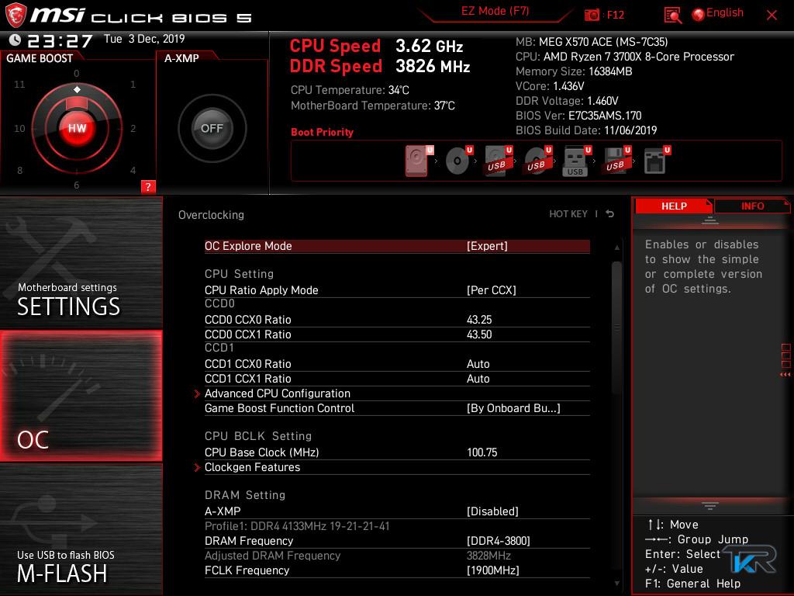Click the CPU Temperature: 34°C reading

350,90
